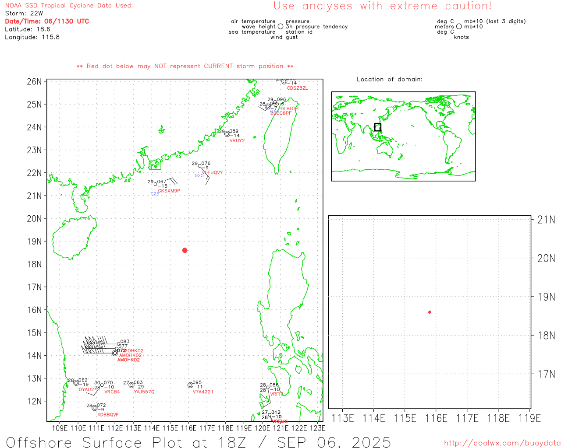Click station ID label VREM6
The width and height of the screenshot is (561, 448).
(x=280, y=422)
